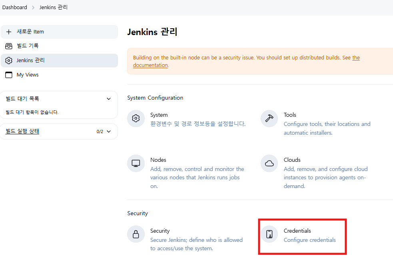This screenshot has height=259, width=393.
Task: Click the 'Jenkins 관리' page heading
Action: [x=152, y=32]
